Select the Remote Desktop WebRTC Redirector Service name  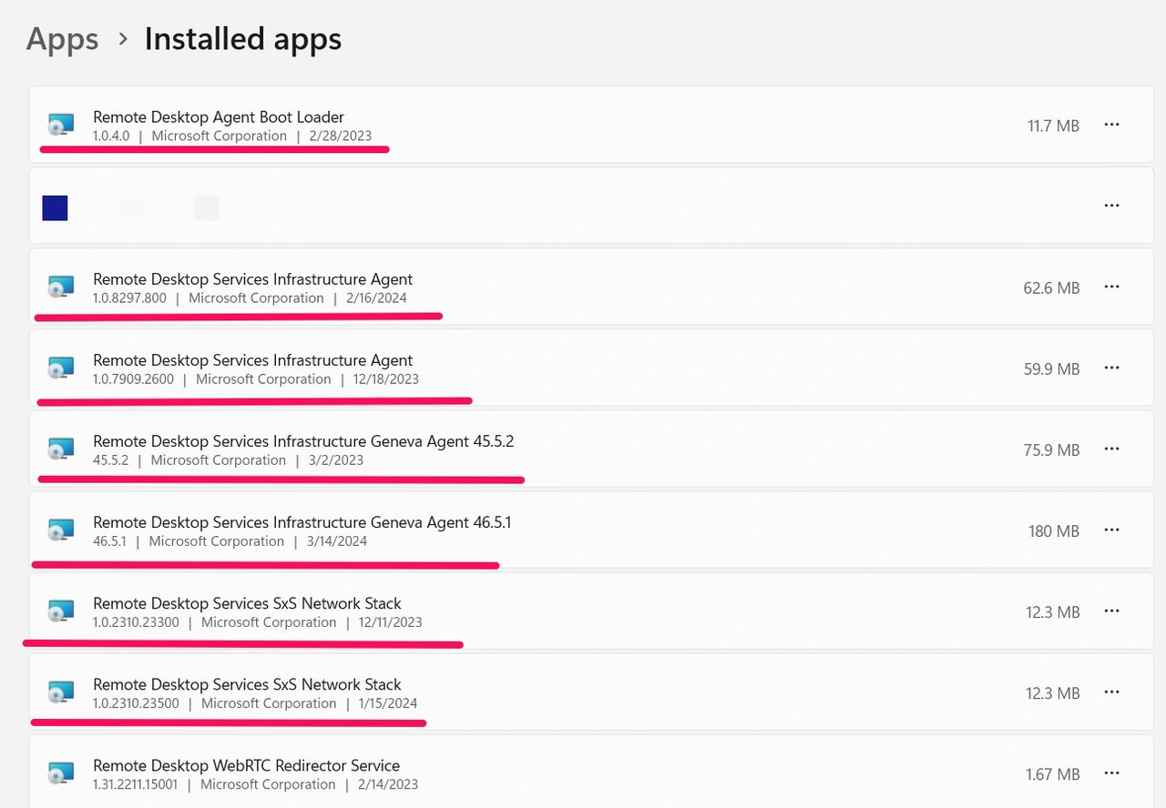pyautogui.click(x=246, y=765)
